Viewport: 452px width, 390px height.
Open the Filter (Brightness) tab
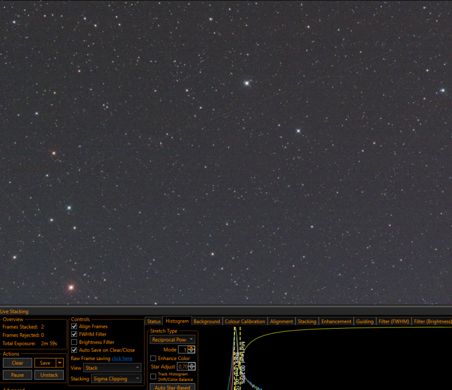(432, 321)
